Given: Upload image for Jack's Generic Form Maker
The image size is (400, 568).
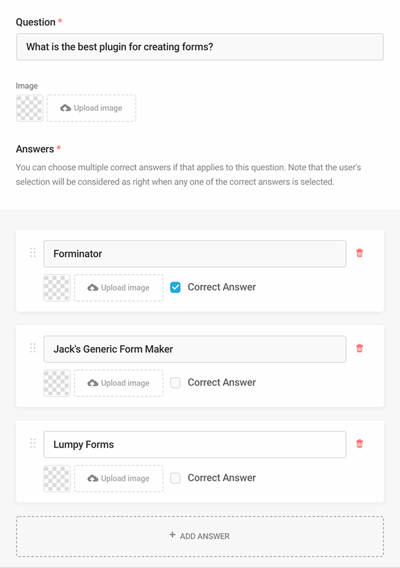Looking at the screenshot, I should point(119,383).
